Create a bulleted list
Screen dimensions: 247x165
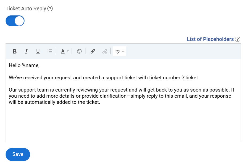50,51
